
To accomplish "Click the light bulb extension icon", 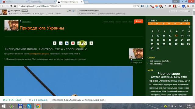I will [179, 6].
